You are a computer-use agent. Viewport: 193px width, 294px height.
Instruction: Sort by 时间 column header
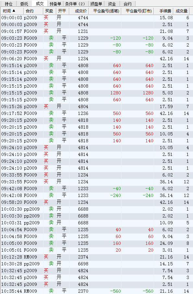(x=12, y=11)
